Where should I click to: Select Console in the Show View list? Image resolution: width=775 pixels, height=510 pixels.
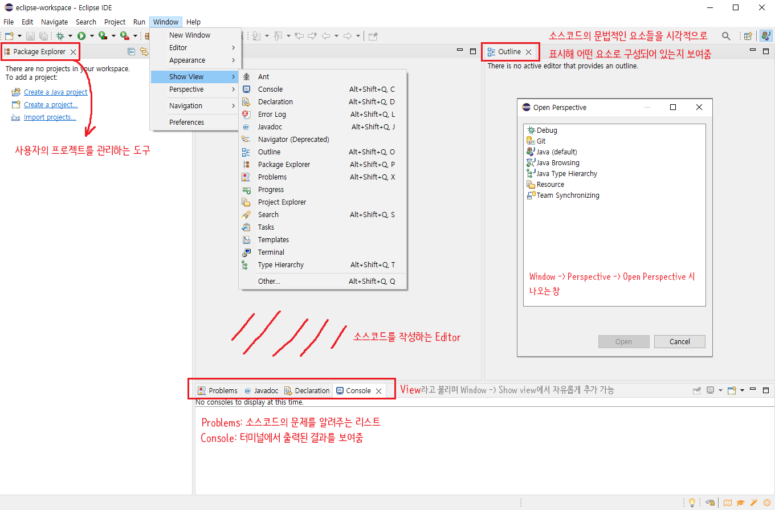pyautogui.click(x=323, y=89)
